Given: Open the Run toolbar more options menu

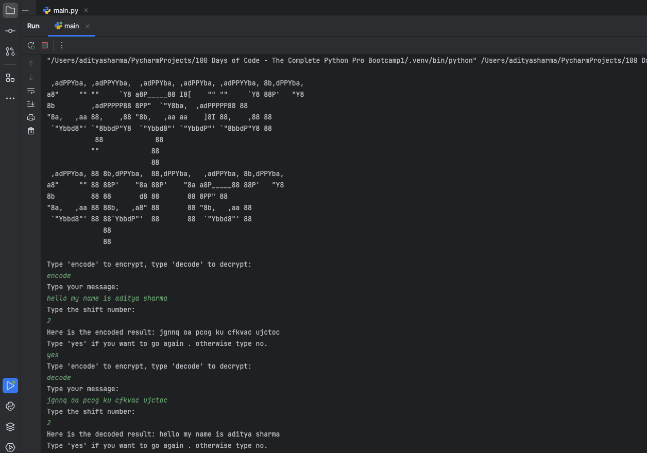Looking at the screenshot, I should [62, 45].
